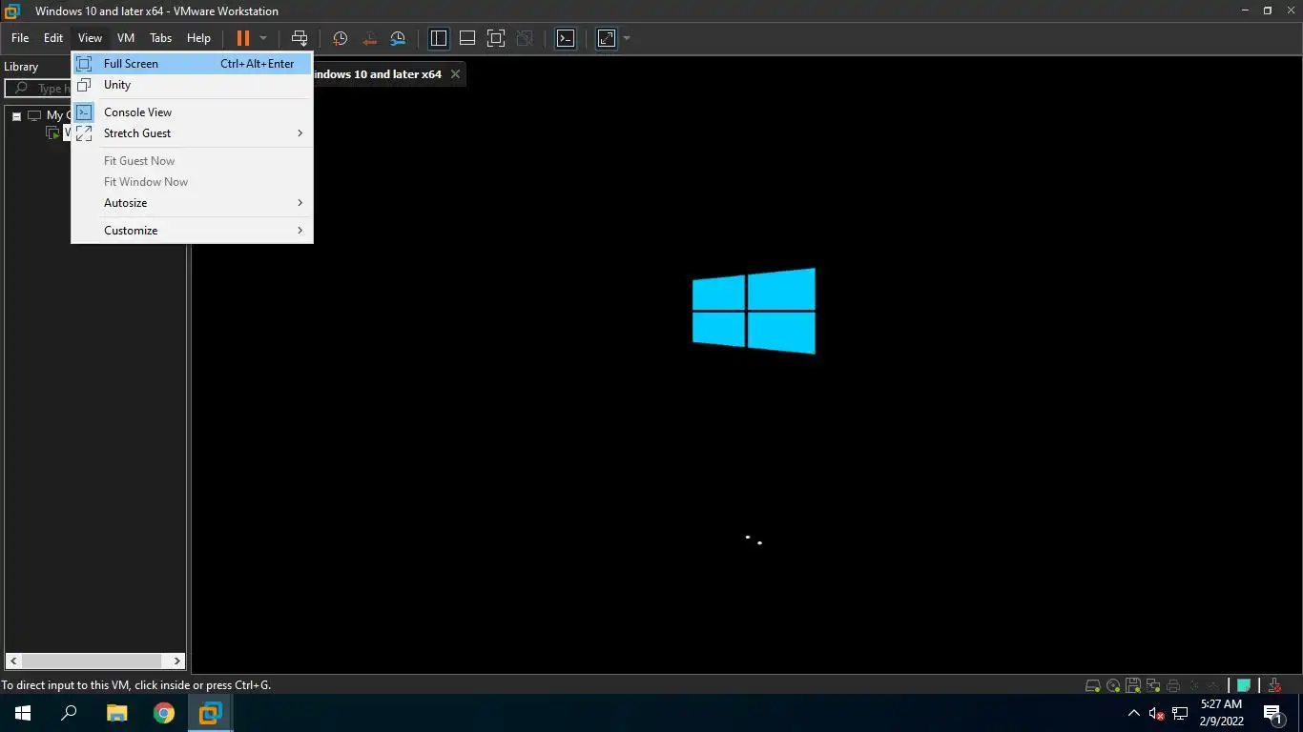Expand the Stretch Guest submenu
Viewport: 1303px width, 732px height.
(192, 133)
